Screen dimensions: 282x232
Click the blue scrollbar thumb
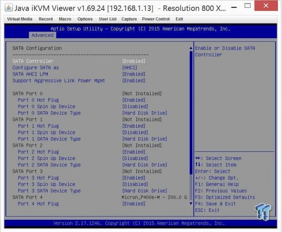click(x=191, y=113)
